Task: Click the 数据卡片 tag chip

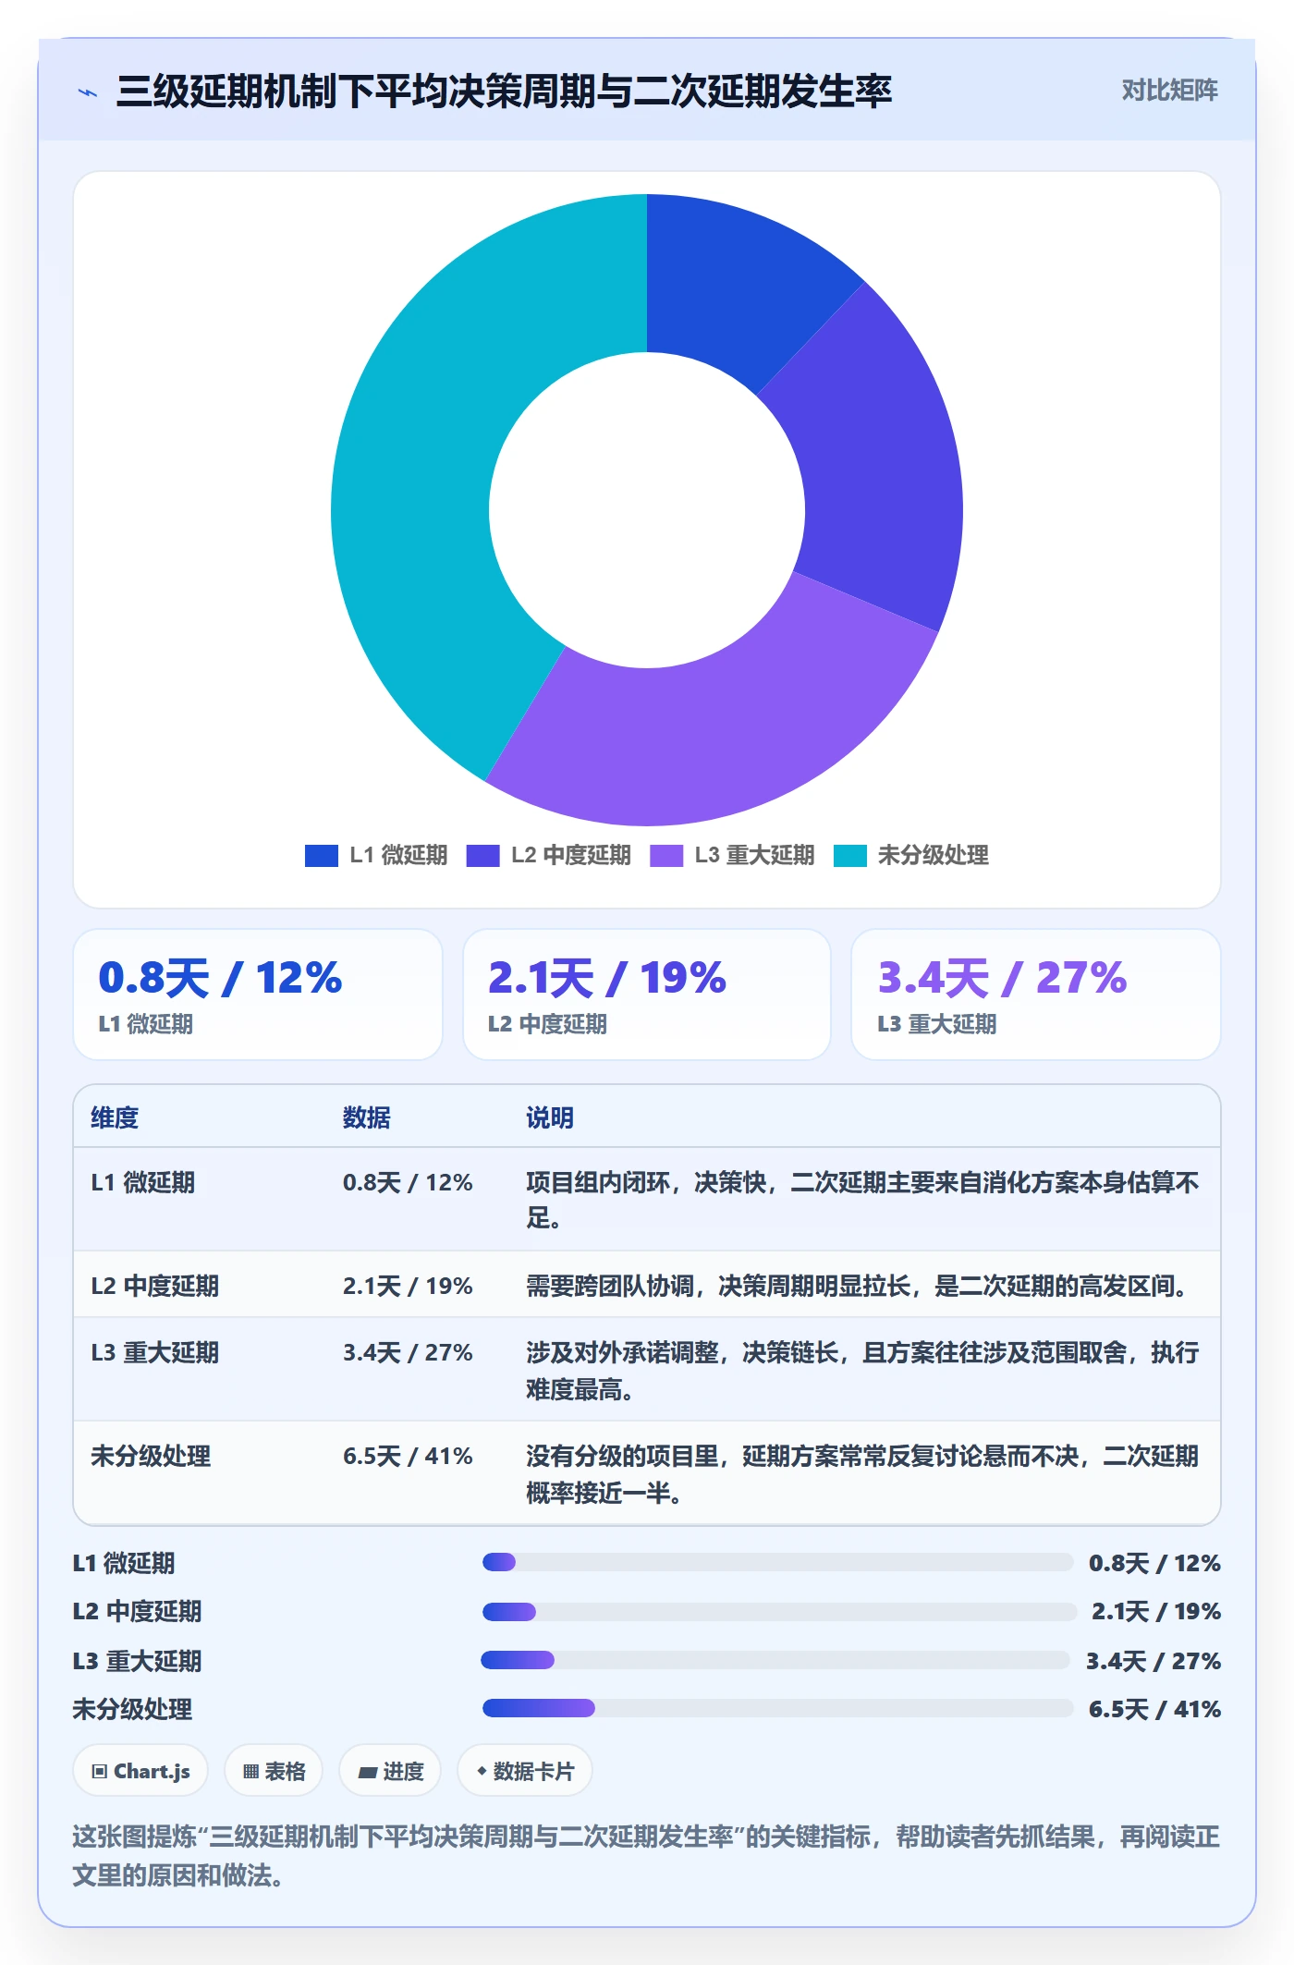Action: (525, 1771)
